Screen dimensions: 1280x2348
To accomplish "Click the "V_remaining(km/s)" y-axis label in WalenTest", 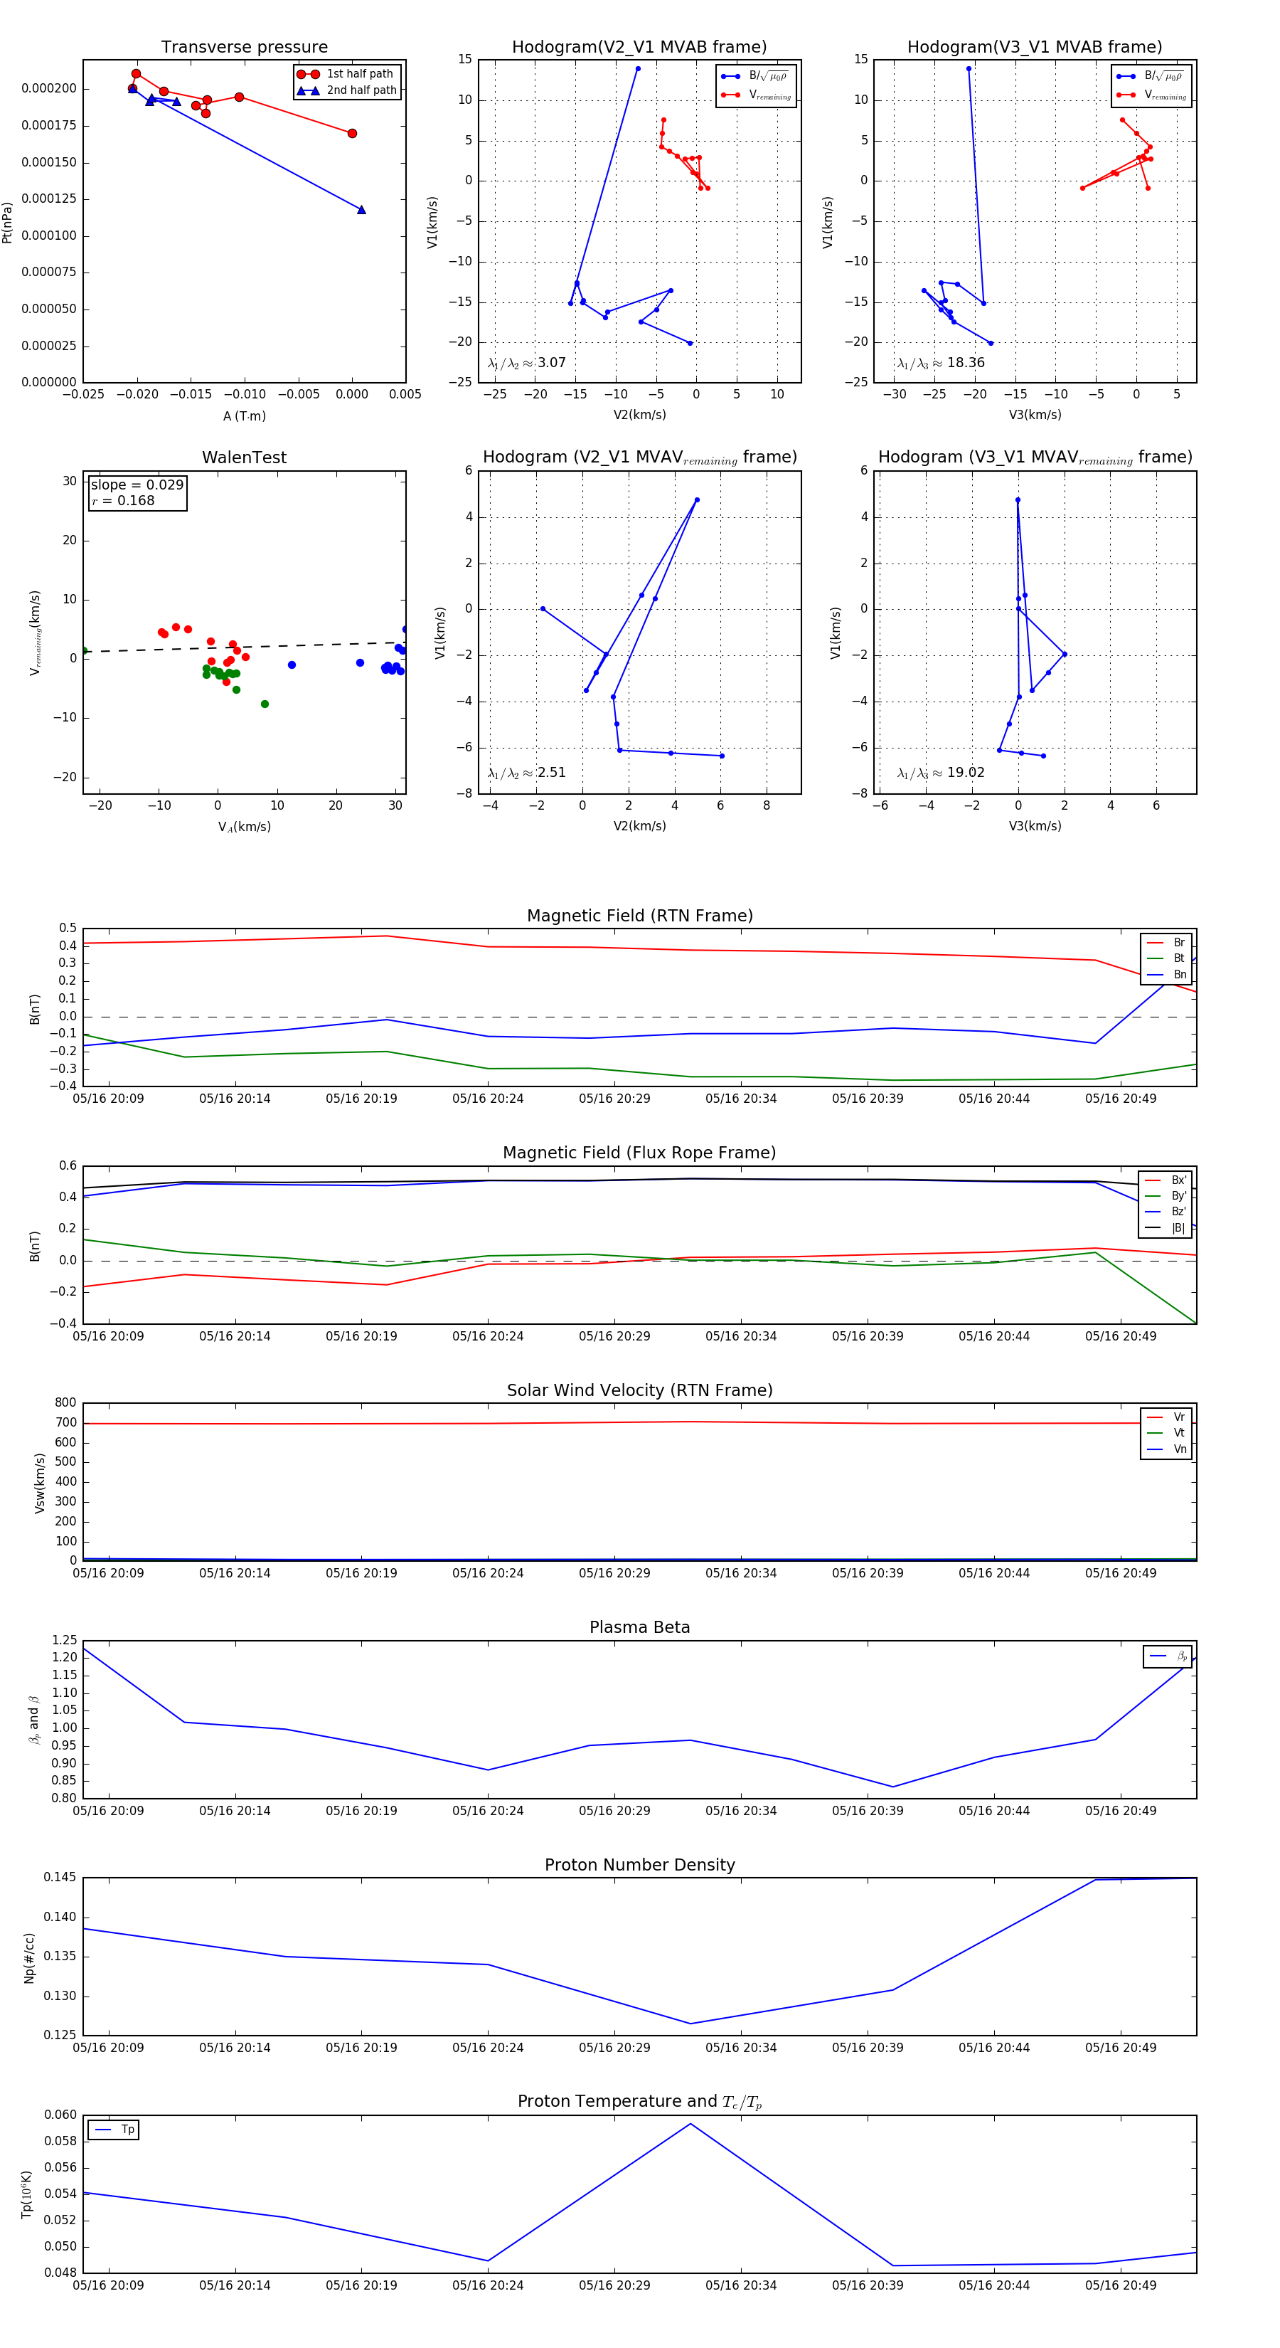I will (x=36, y=633).
